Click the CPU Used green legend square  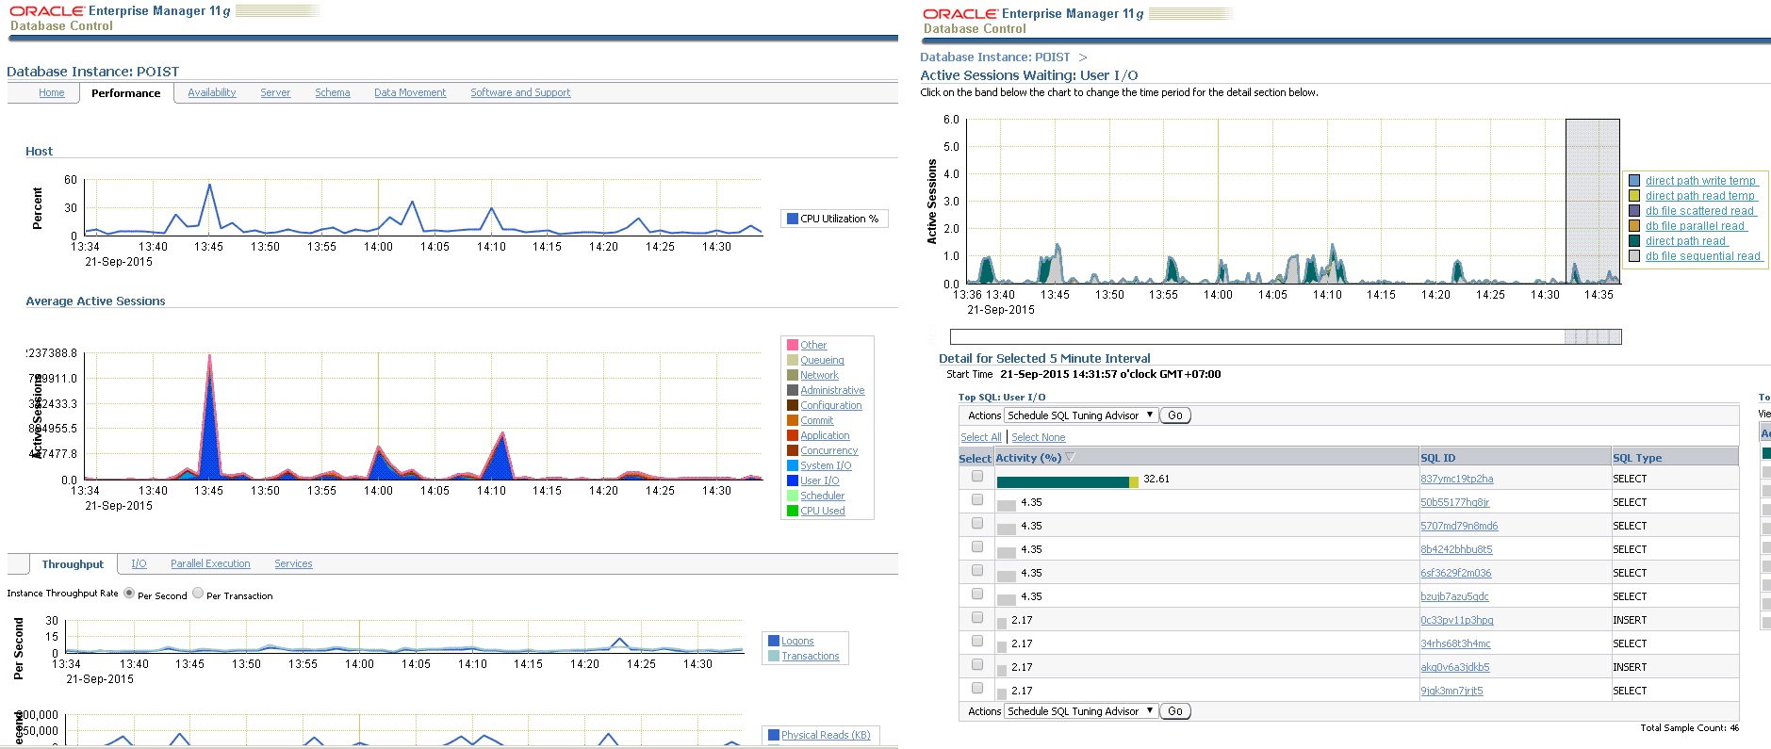click(793, 511)
